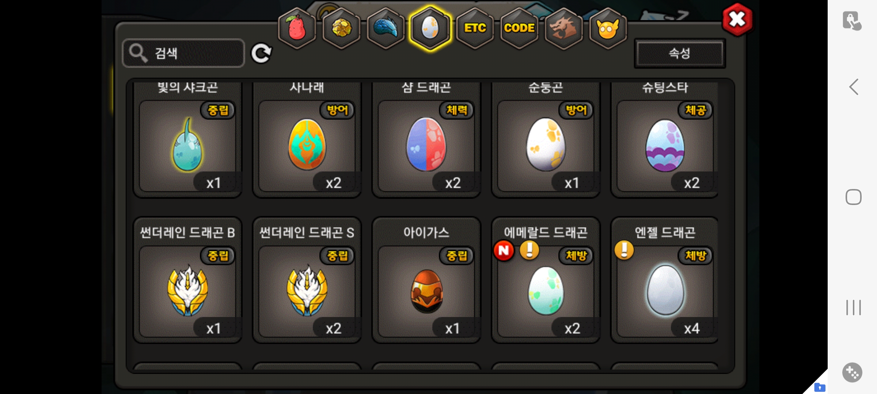This screenshot has height=394, width=877.
Task: Open the blue dragon scale category
Action: tap(386, 28)
